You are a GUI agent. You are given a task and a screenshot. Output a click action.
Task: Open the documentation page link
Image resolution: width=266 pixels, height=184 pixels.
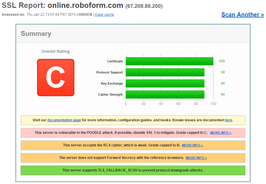64,120
